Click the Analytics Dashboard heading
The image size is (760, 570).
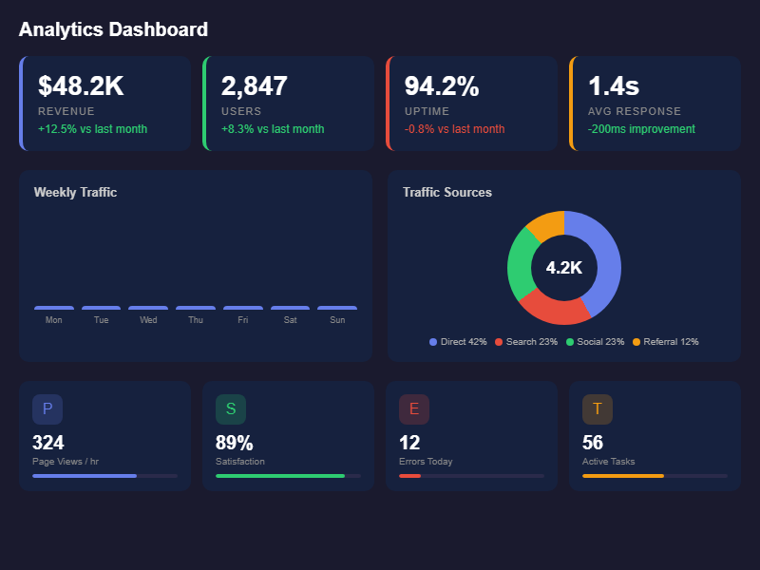[113, 29]
